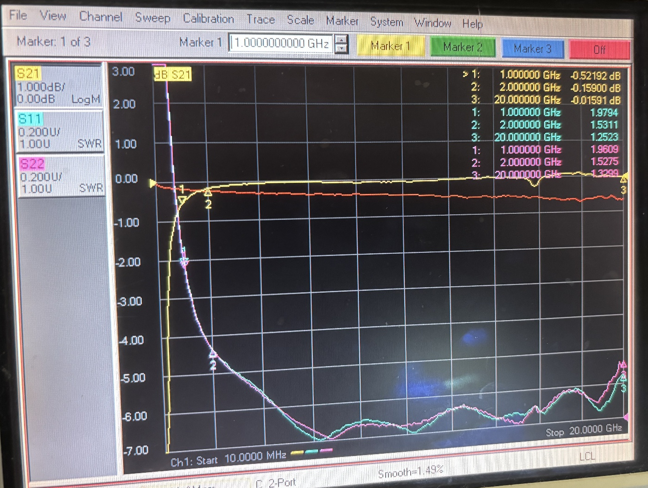Screen dimensions: 648x488
Task: Click the yellow reference level arrow at 0.00
Action: tap(152, 183)
